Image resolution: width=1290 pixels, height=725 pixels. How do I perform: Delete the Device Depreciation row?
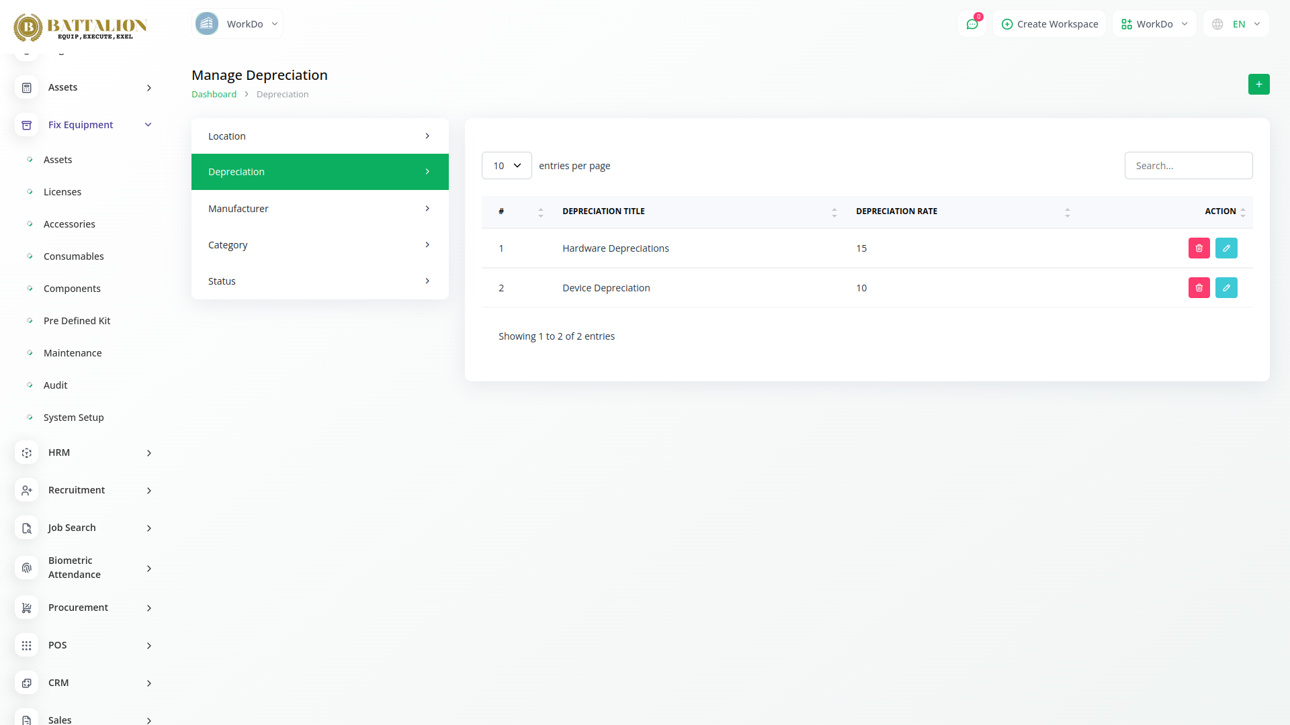click(1199, 288)
